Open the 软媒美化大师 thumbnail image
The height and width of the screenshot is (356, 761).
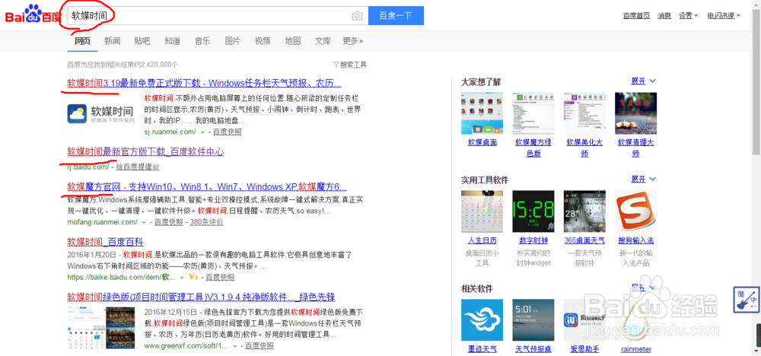[x=584, y=113]
